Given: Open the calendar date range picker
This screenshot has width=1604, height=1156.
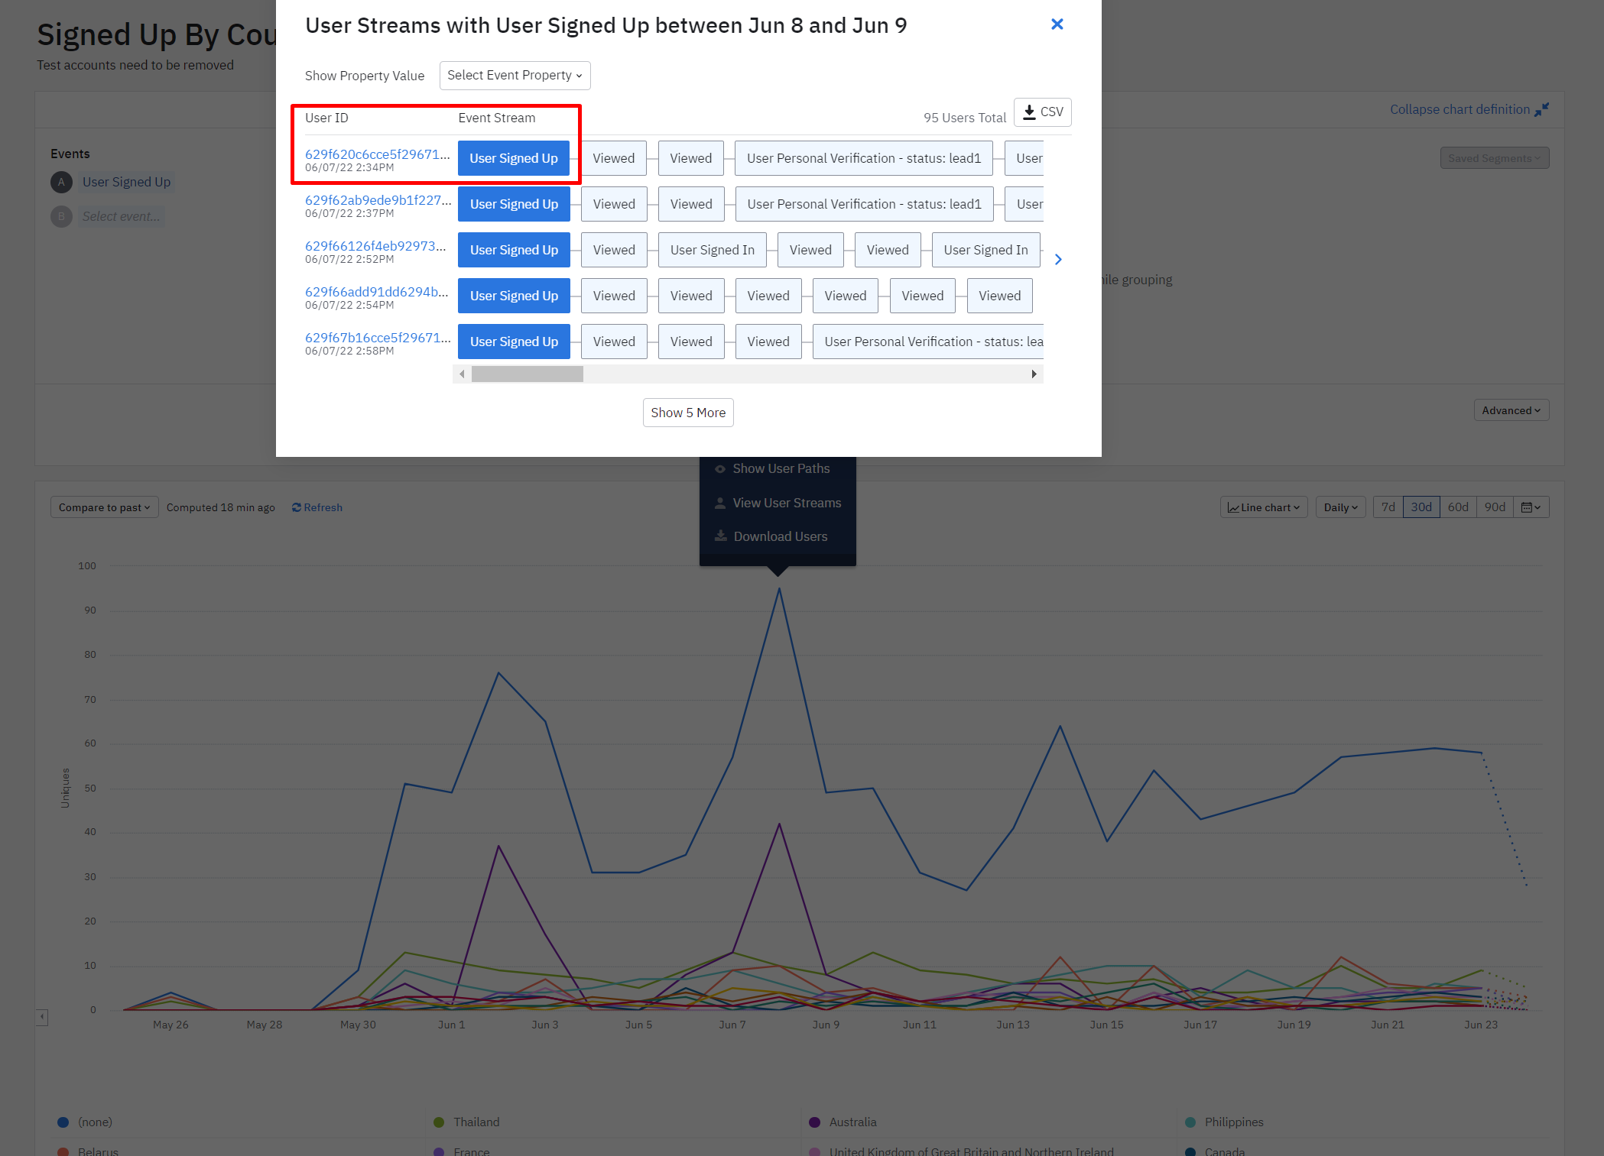Looking at the screenshot, I should 1531,507.
